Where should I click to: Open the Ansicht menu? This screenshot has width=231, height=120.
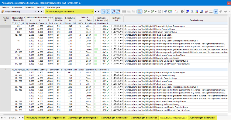[x=40, y=7]
